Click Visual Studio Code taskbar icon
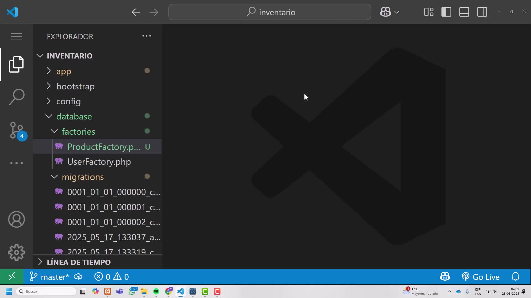 (x=181, y=291)
